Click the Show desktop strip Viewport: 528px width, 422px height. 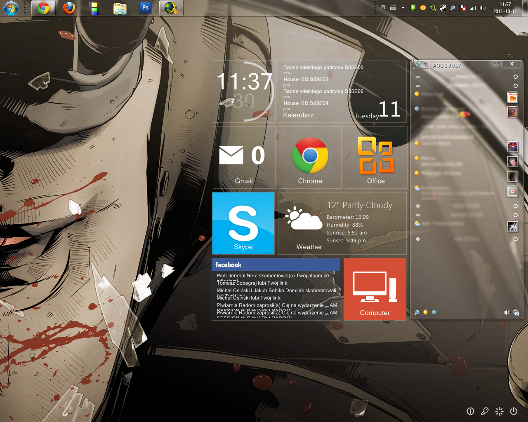click(x=524, y=8)
